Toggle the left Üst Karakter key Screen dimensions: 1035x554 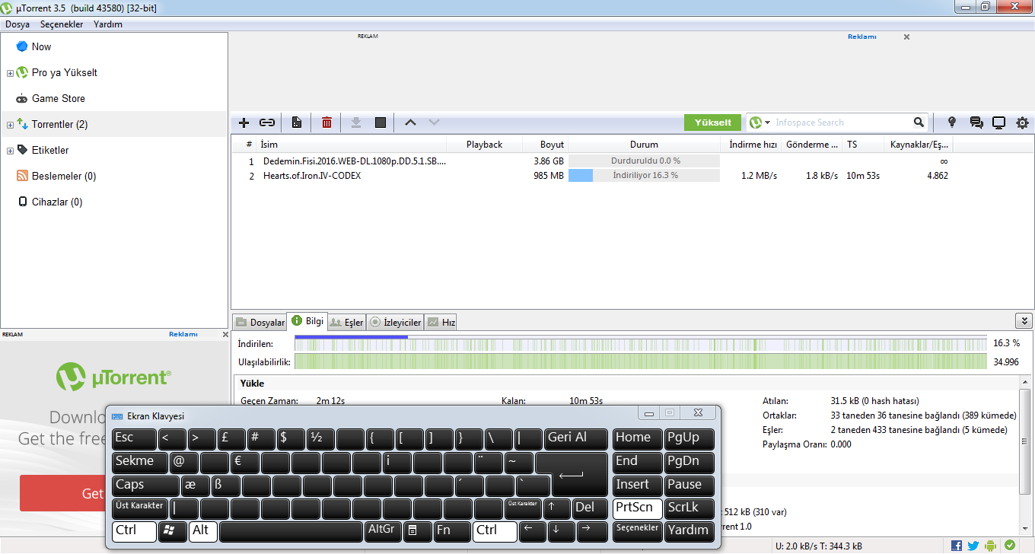tap(140, 508)
